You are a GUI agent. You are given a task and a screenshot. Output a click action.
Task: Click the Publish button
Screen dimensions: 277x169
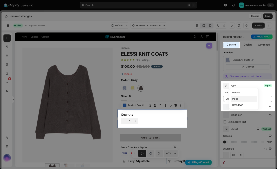point(258,26)
